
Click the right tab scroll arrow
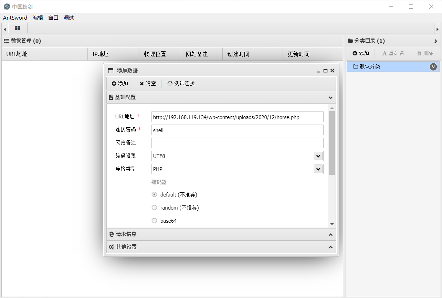point(437,29)
